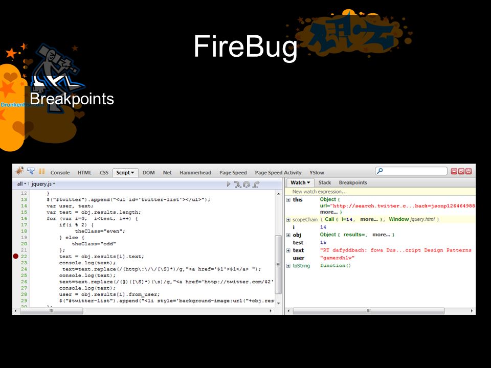Click the Firebug bug icon
Image resolution: width=491 pixels, height=368 pixels.
pyautogui.click(x=19, y=171)
